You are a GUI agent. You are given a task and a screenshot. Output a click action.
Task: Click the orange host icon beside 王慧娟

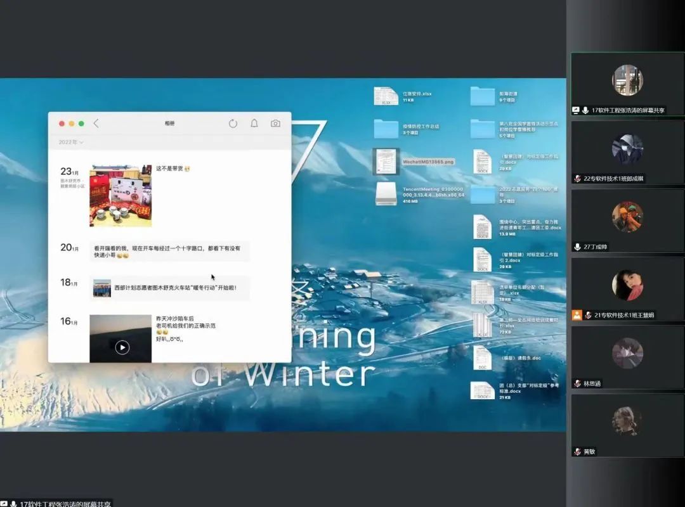point(577,315)
